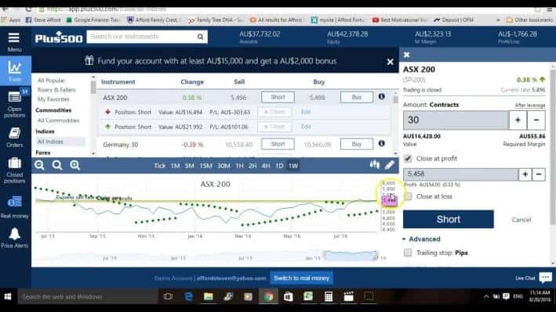The height and width of the screenshot is (312, 556).
Task: Click Switch to real money button
Action: click(301, 278)
